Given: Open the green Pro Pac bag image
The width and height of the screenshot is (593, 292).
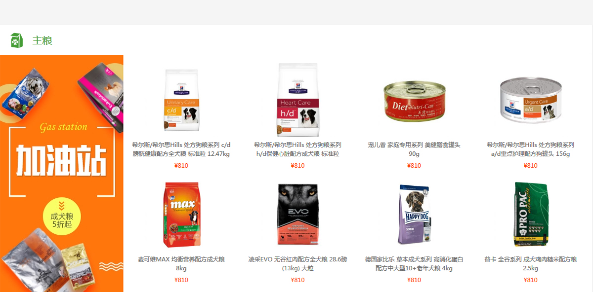Looking at the screenshot, I should [x=531, y=214].
